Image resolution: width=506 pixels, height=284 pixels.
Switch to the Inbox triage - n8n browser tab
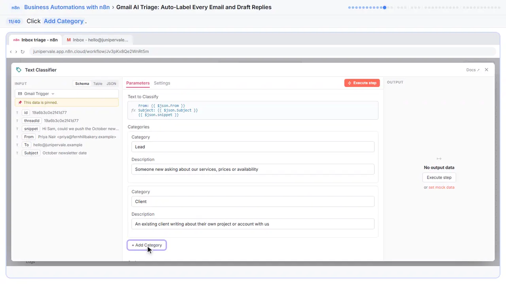(x=36, y=40)
